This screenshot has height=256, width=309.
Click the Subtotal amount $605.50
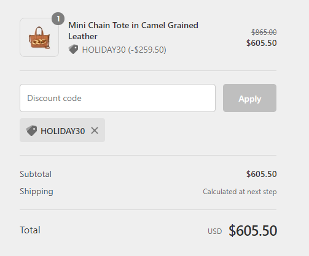(x=262, y=174)
